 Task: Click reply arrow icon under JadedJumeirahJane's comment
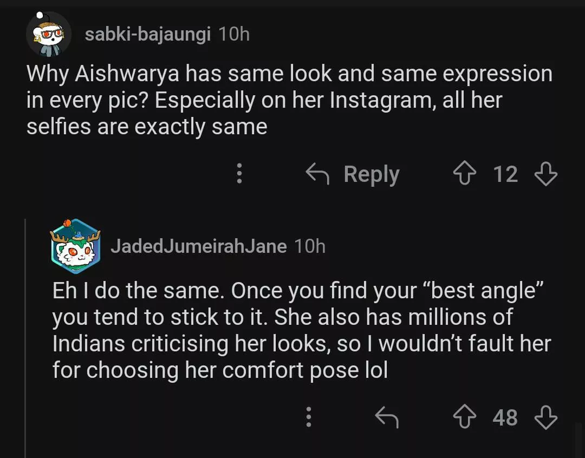387,417
